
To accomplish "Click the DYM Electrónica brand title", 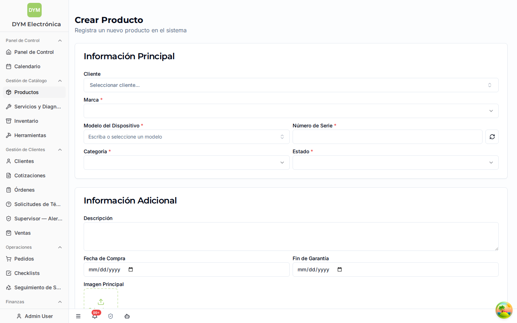I will pos(36,24).
